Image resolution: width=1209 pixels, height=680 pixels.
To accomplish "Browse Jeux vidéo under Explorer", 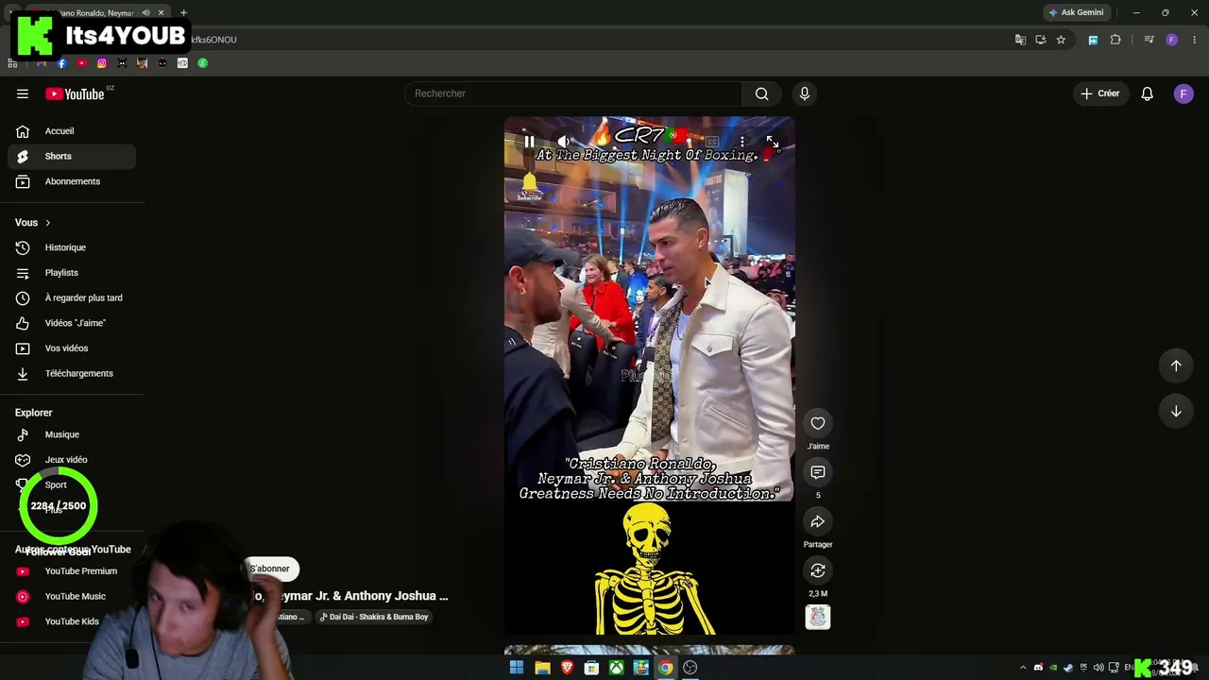I will pos(71,460).
